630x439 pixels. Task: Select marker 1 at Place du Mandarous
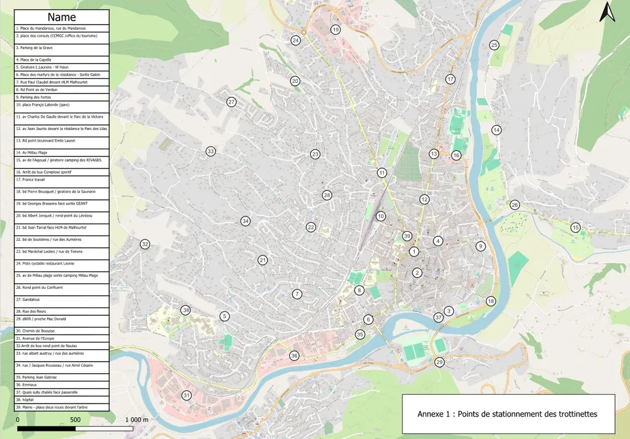coord(414,252)
